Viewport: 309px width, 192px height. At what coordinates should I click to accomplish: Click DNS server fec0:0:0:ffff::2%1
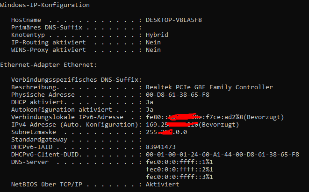point(180,170)
